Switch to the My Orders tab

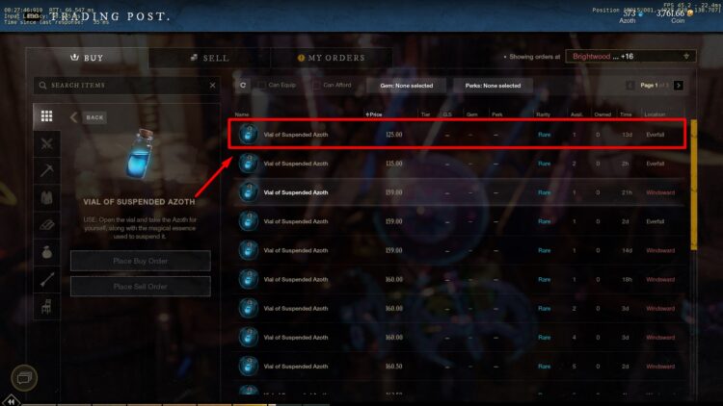coord(332,58)
